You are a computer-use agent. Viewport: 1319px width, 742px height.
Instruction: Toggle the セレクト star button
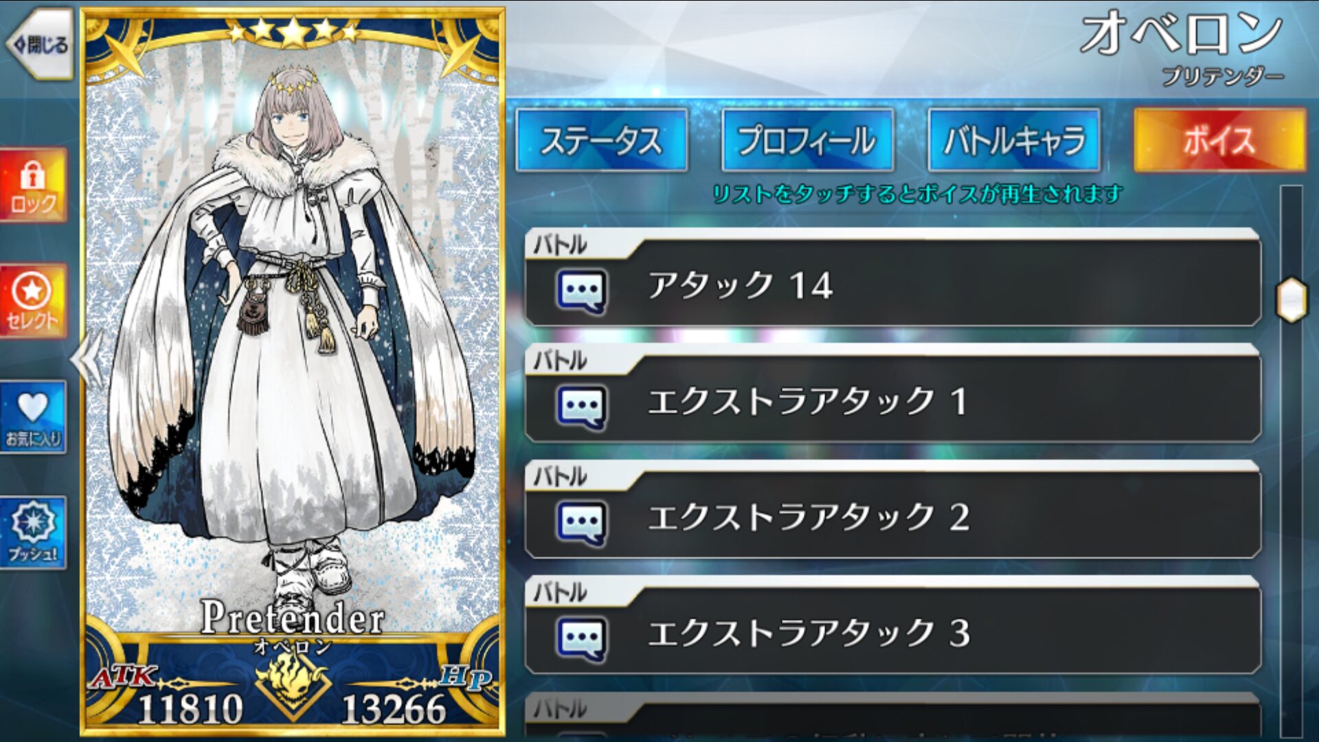click(33, 302)
